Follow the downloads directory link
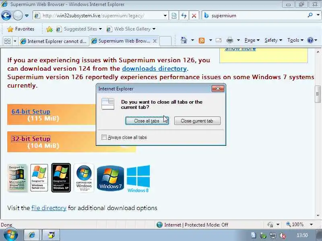Viewport: 322px width, 241px height. pyautogui.click(x=154, y=68)
